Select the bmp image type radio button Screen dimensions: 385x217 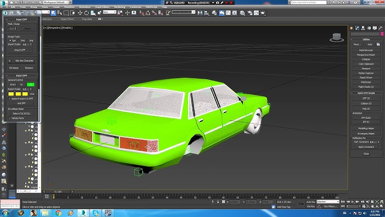(19, 40)
